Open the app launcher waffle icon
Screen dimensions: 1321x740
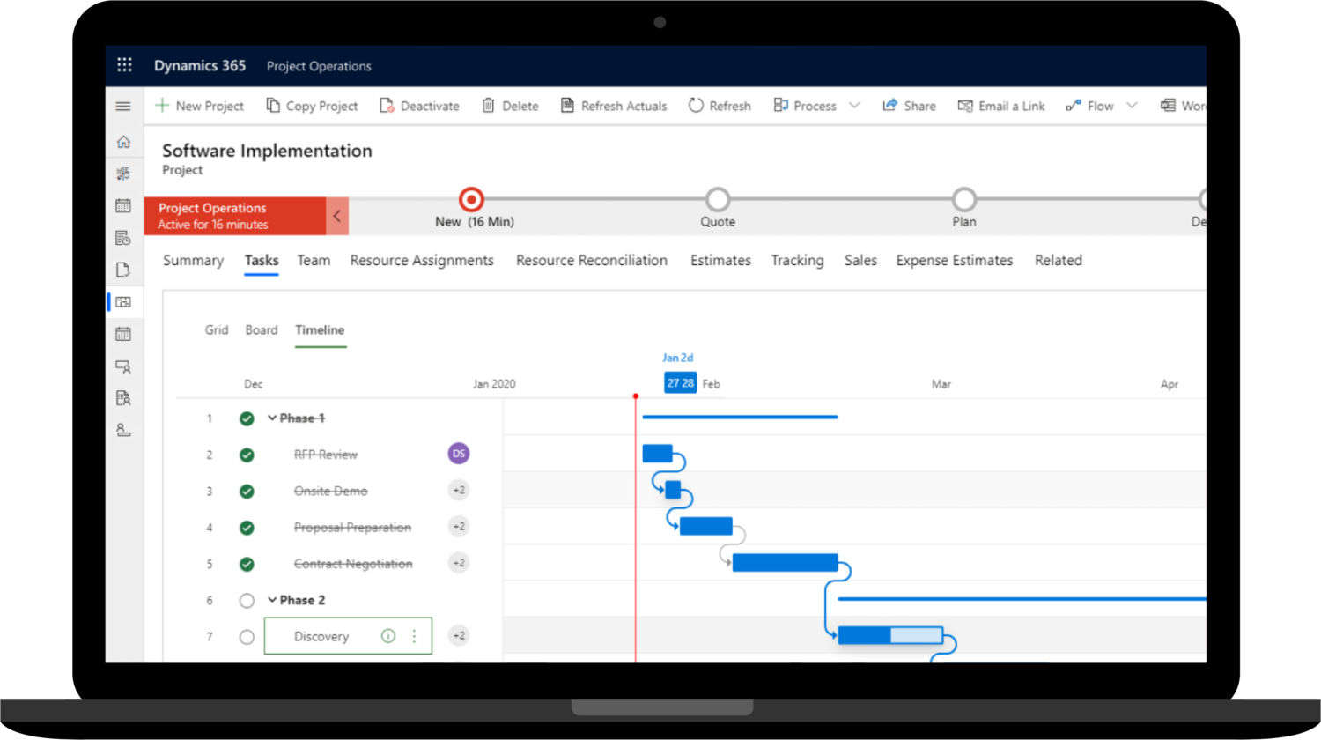coord(124,65)
